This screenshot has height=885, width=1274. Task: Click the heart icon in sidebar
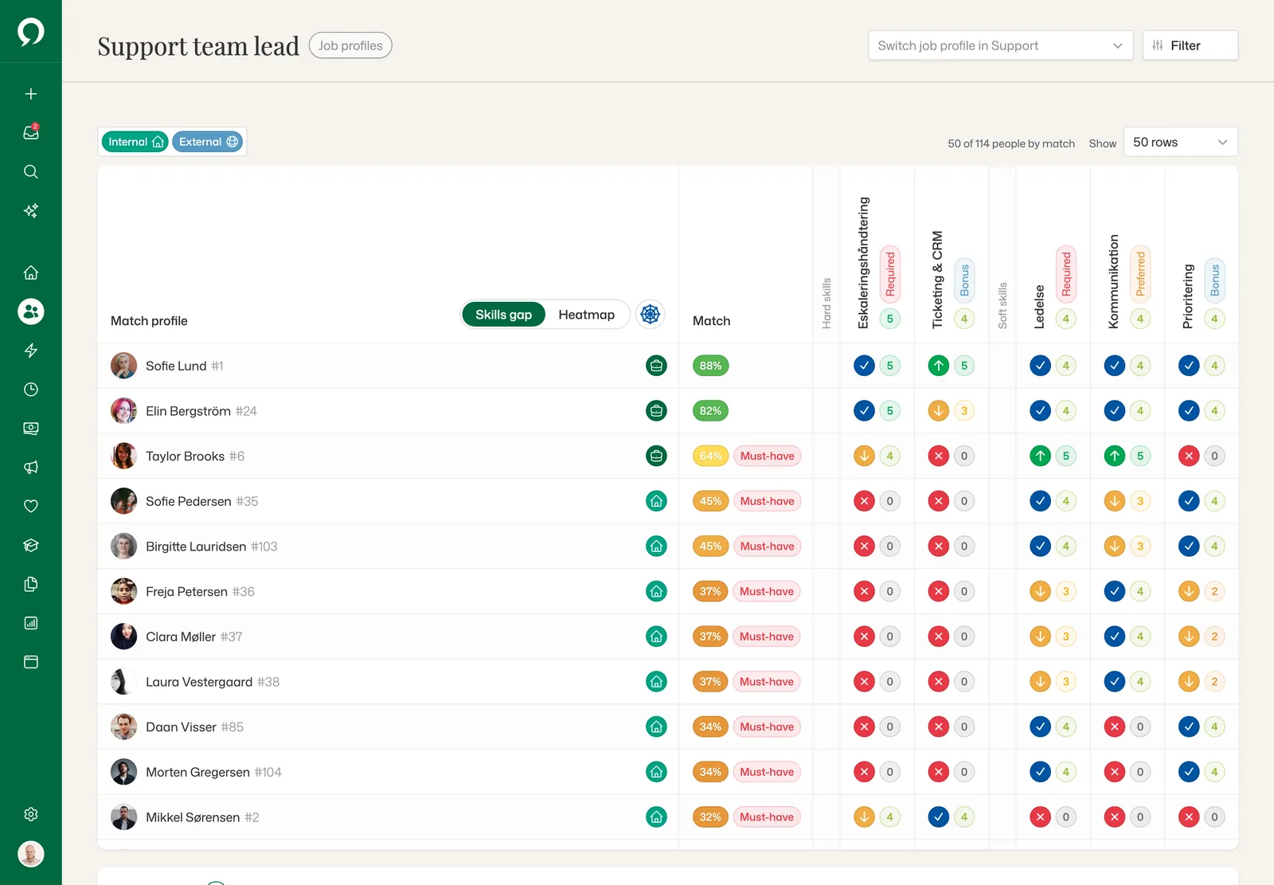click(x=31, y=506)
